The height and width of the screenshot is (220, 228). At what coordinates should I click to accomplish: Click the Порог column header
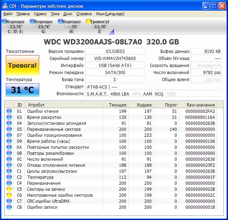166,105
